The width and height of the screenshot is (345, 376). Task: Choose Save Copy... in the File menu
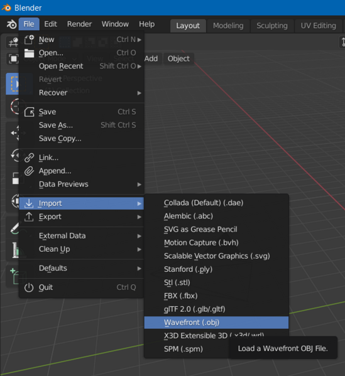tap(82, 139)
